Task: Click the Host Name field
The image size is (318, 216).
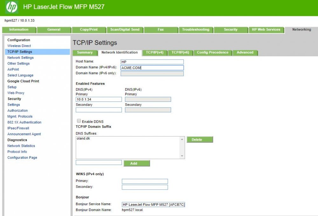Action: point(152,62)
